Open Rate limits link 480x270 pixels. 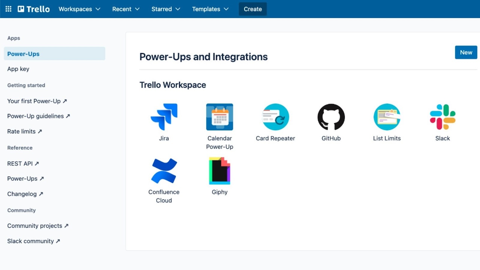pyautogui.click(x=25, y=131)
